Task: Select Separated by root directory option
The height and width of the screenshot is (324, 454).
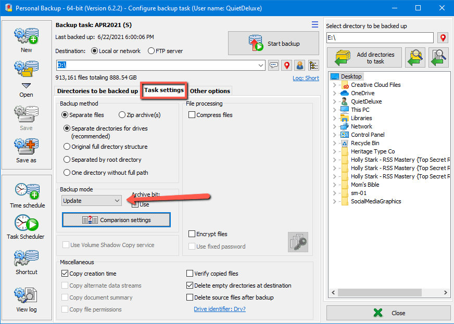Action: (x=103, y=160)
